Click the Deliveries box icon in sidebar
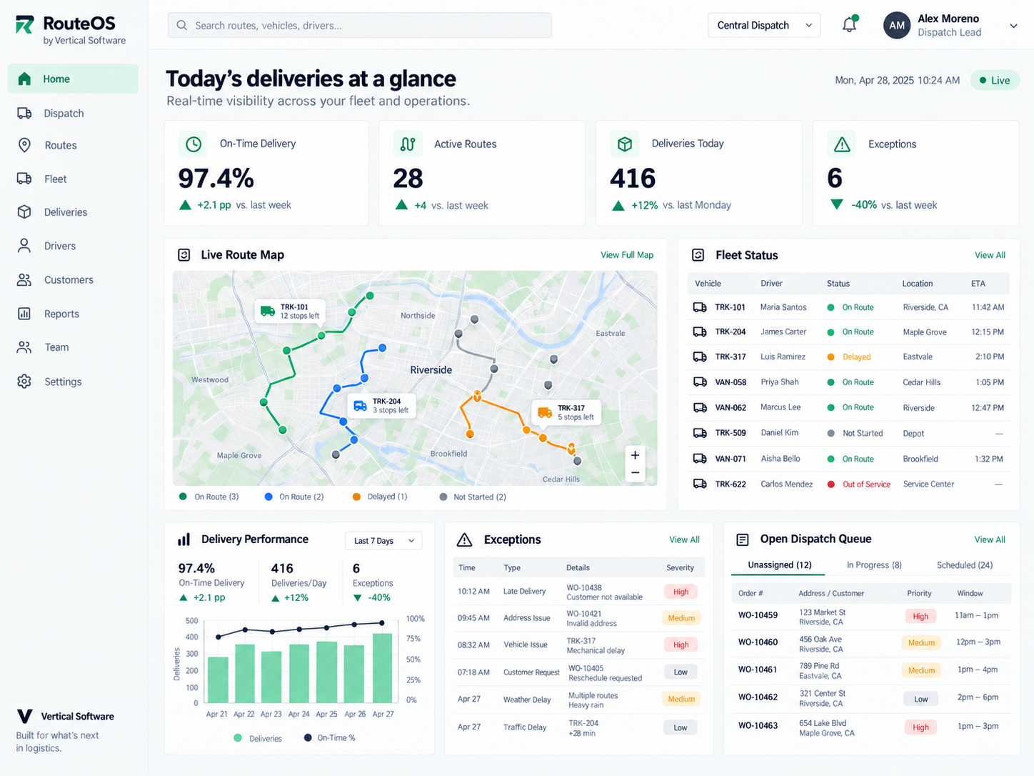Image resolution: width=1034 pixels, height=776 pixels. (x=24, y=212)
